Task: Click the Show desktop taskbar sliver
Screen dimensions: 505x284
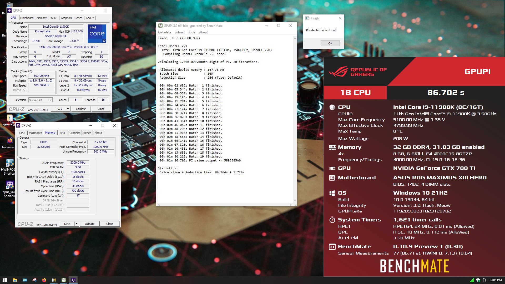Action: click(x=504, y=280)
